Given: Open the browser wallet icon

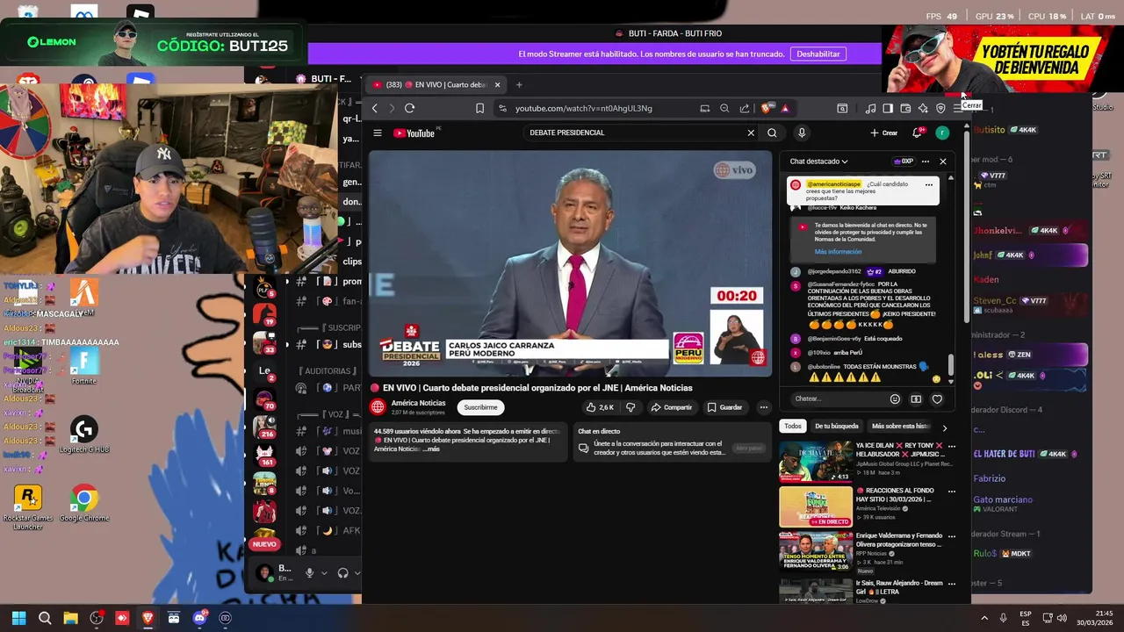Looking at the screenshot, I should point(905,108).
